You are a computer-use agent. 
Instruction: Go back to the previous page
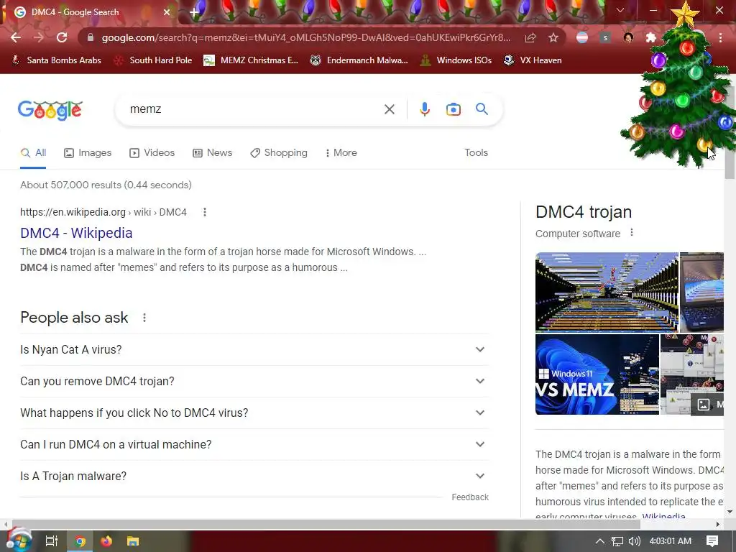16,37
